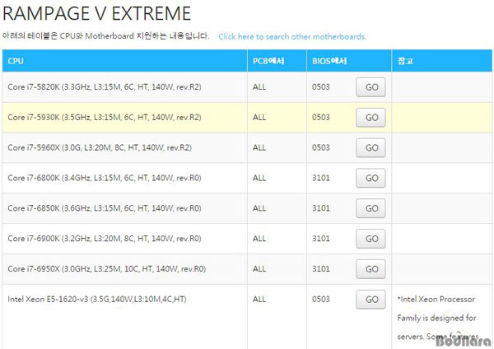This screenshot has width=494, height=349.
Task: Select Core i7-5820K CPU description text
Action: pos(105,87)
